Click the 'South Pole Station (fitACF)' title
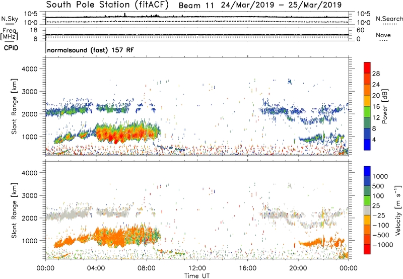The image size is (403, 279). pyautogui.click(x=107, y=5)
